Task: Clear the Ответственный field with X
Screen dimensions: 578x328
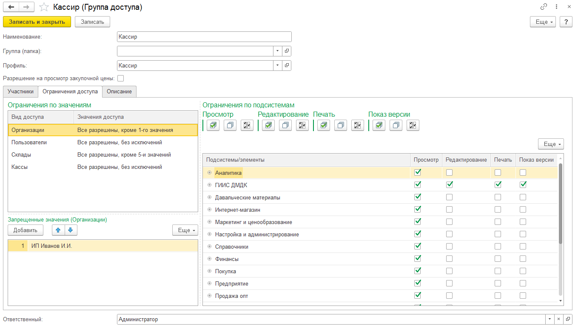Action: point(560,319)
